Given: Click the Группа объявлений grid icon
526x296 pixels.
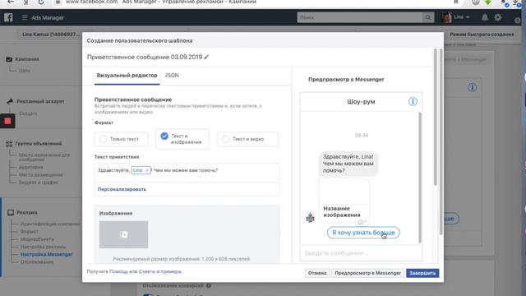Looking at the screenshot, I should [9, 144].
